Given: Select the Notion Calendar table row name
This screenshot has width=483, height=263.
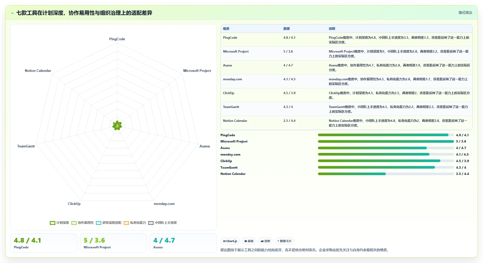Looking at the screenshot, I should click(235, 121).
